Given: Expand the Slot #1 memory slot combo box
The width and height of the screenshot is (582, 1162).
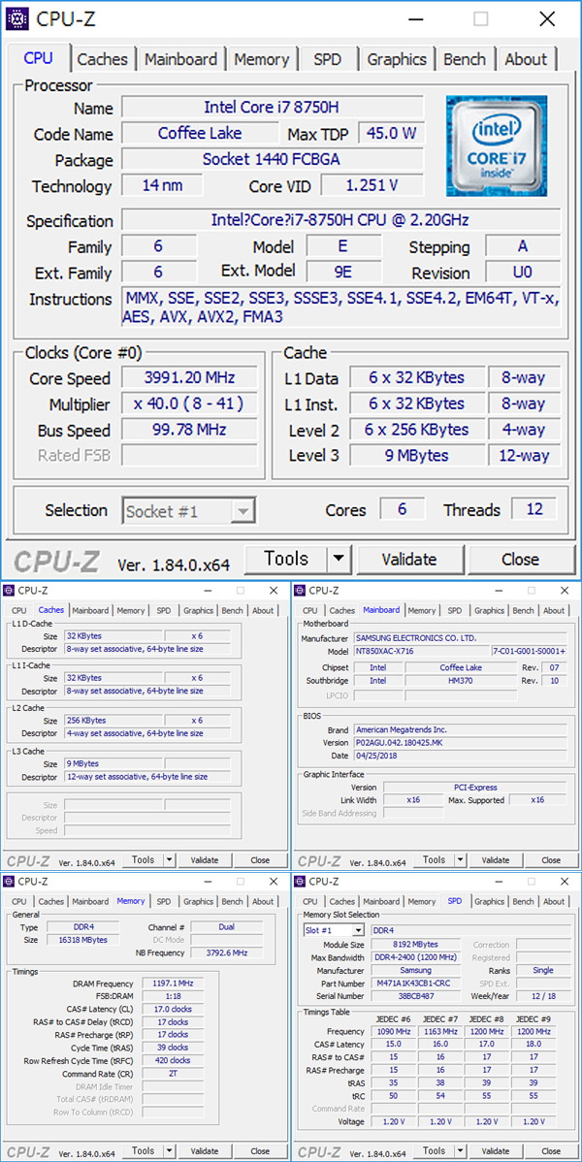Looking at the screenshot, I should point(359,930).
